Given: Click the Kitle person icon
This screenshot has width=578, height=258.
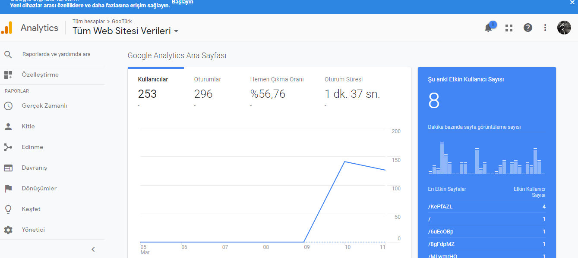Looking at the screenshot, I should point(8,127).
